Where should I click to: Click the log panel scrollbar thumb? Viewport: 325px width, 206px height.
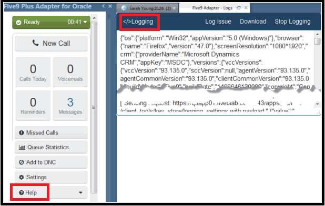click(x=317, y=41)
